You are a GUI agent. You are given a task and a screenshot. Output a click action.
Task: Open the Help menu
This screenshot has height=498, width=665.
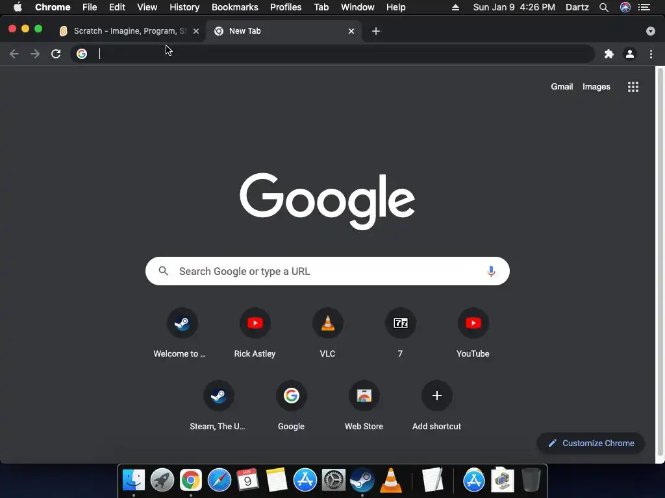(x=395, y=7)
